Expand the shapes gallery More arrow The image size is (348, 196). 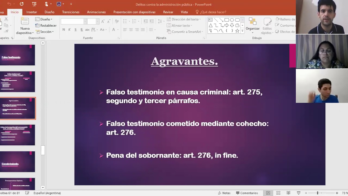[242, 31]
